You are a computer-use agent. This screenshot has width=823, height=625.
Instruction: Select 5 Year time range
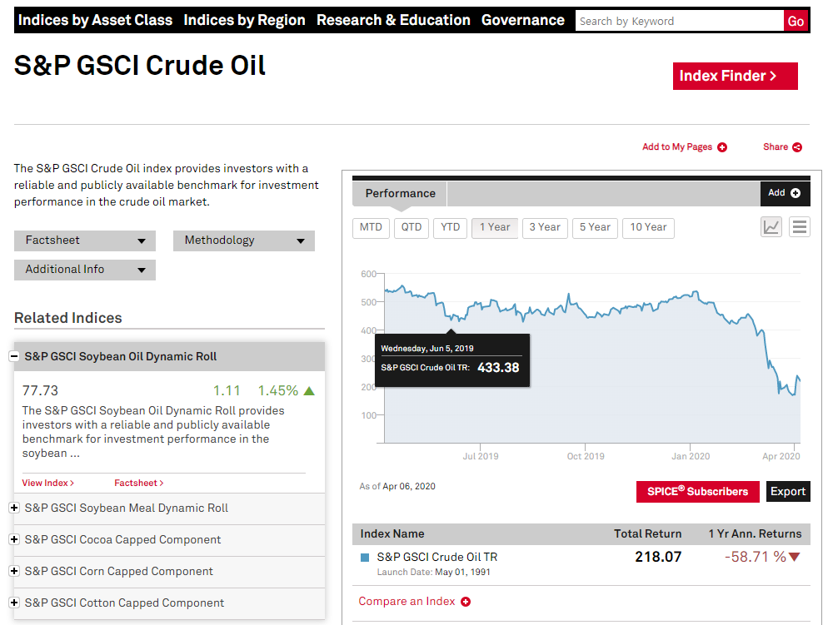[x=596, y=227]
